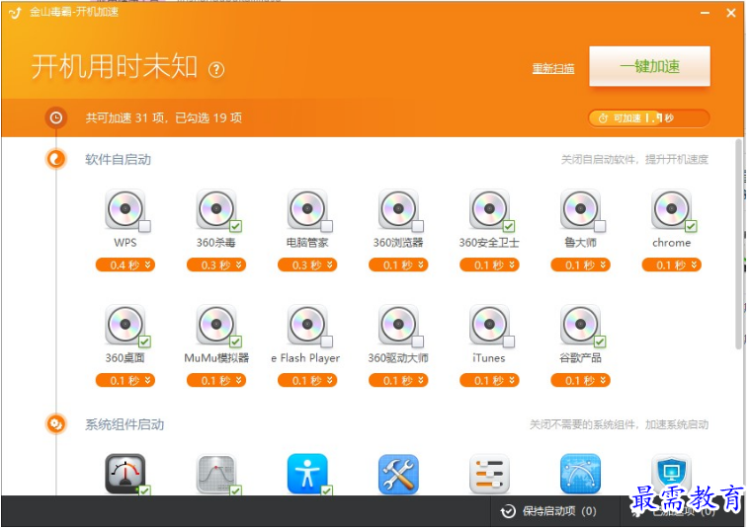Click the sliders settings component icon
The width and height of the screenshot is (752, 529).
[x=489, y=474]
